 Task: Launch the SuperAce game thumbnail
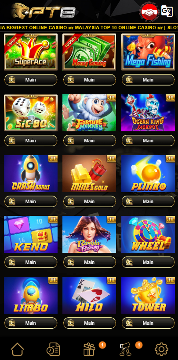click(31, 52)
